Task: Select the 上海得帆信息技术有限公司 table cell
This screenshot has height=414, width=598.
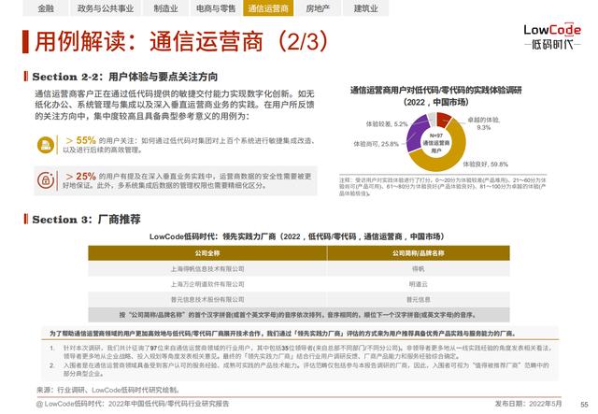Action: coord(207,269)
